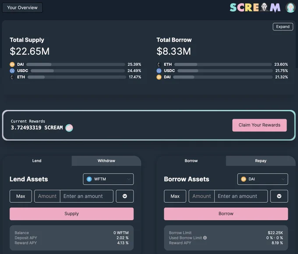Expand the overview panel with the Expand button
This screenshot has height=254, width=298.
coord(283,27)
